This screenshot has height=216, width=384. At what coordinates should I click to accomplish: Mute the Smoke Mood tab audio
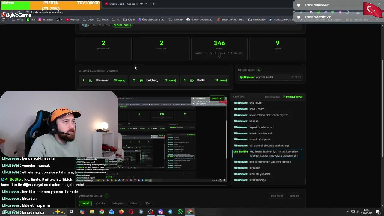point(142,4)
